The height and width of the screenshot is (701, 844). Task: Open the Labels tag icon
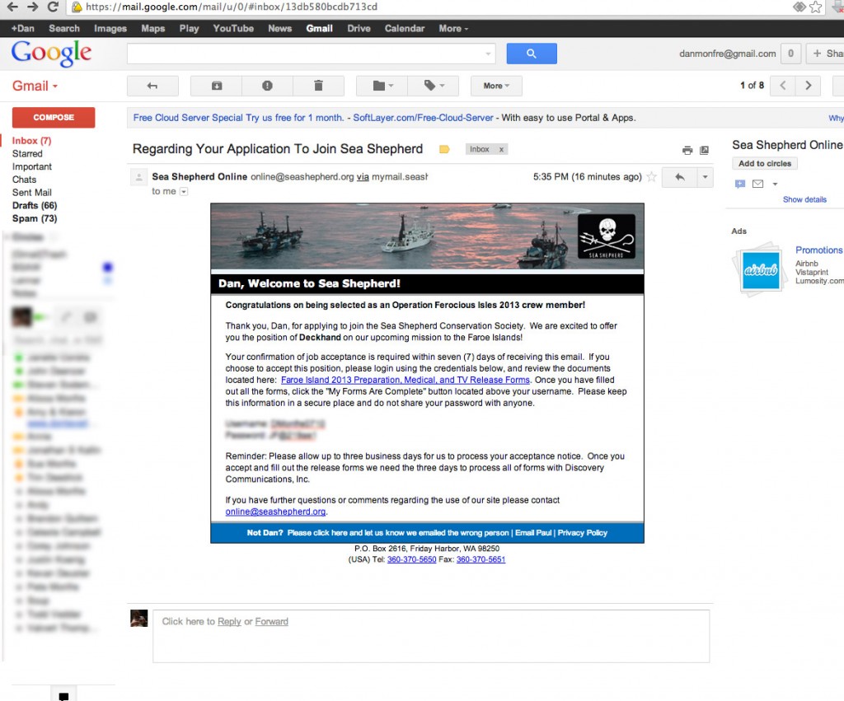coord(434,86)
